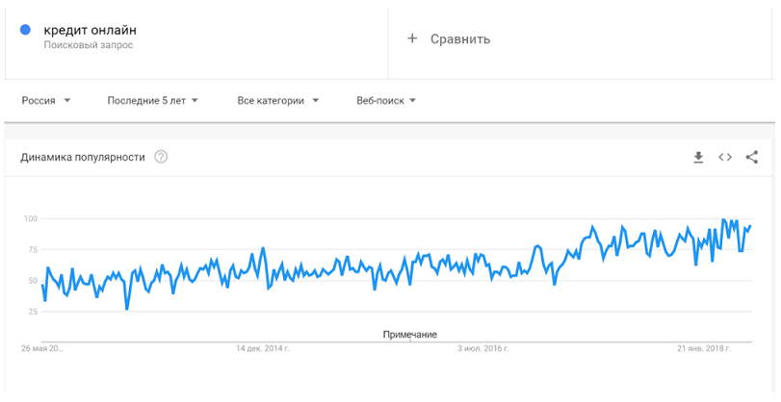Click the 26 мая date axis label

(42, 348)
